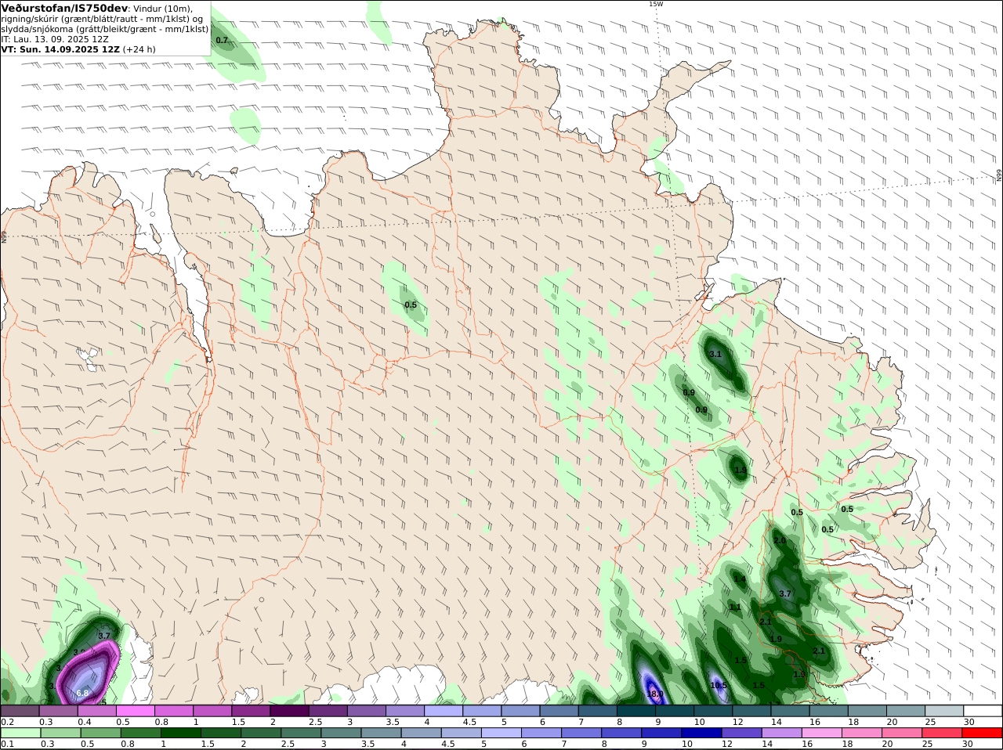Pick upper legend swatch between 0.5 and 0.8
This screenshot has height=750, width=1003.
[135, 711]
